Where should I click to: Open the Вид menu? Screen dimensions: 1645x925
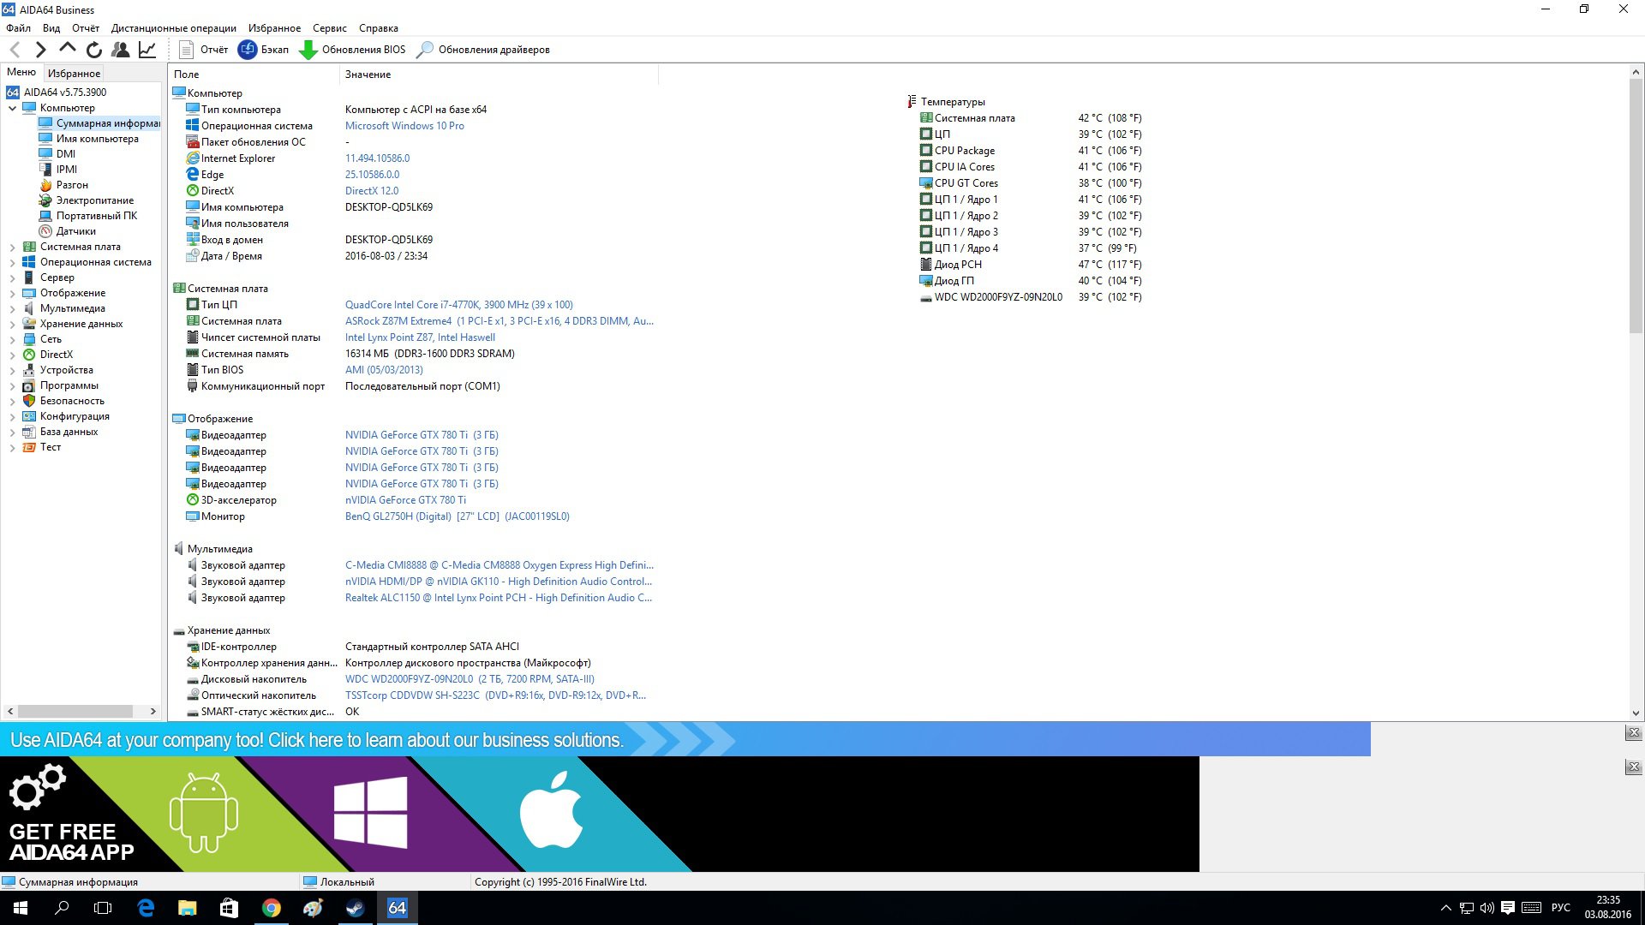[x=51, y=27]
